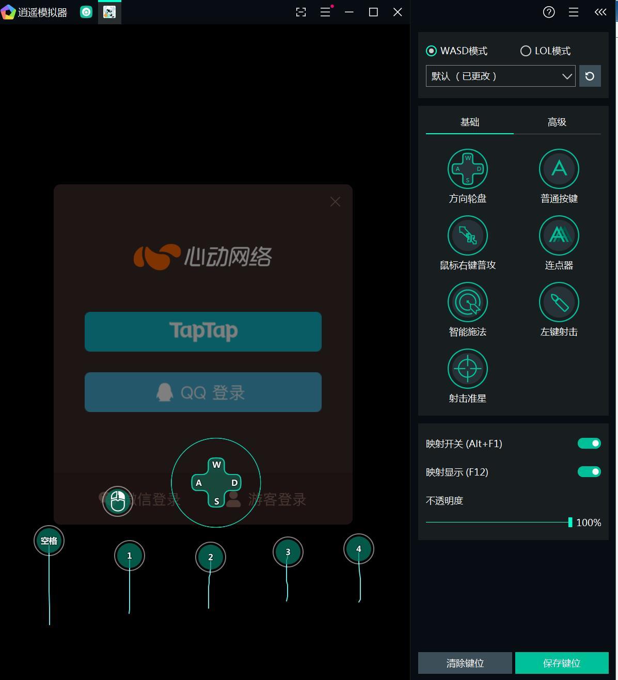
Task: Switch to the 基础 tab
Action: point(470,122)
